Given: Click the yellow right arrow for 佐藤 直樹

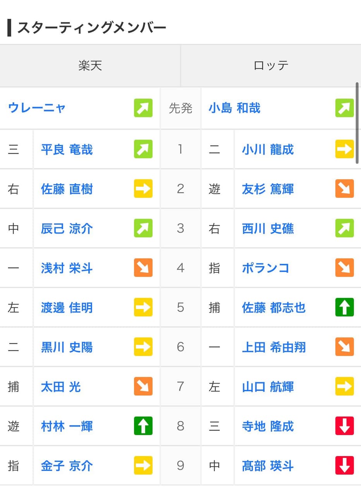Looking at the screenshot, I should [143, 189].
